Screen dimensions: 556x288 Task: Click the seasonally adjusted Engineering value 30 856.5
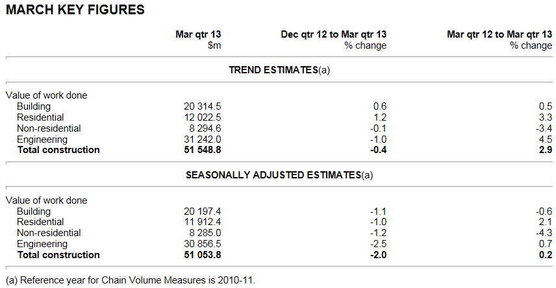tap(203, 244)
